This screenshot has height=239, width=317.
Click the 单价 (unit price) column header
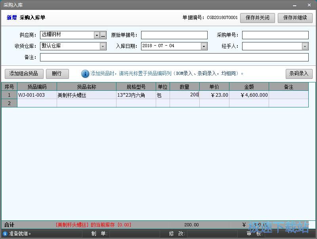[214, 87]
